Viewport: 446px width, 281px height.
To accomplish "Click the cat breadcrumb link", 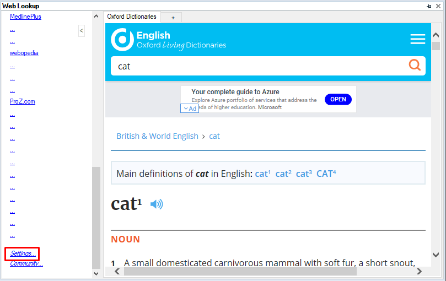I will [214, 136].
